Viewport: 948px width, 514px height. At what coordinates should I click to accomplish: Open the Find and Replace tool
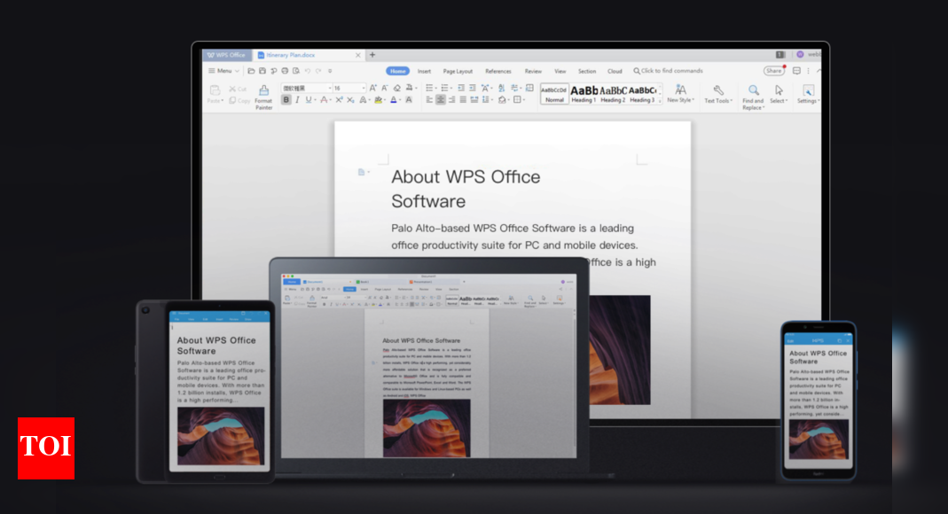(753, 90)
